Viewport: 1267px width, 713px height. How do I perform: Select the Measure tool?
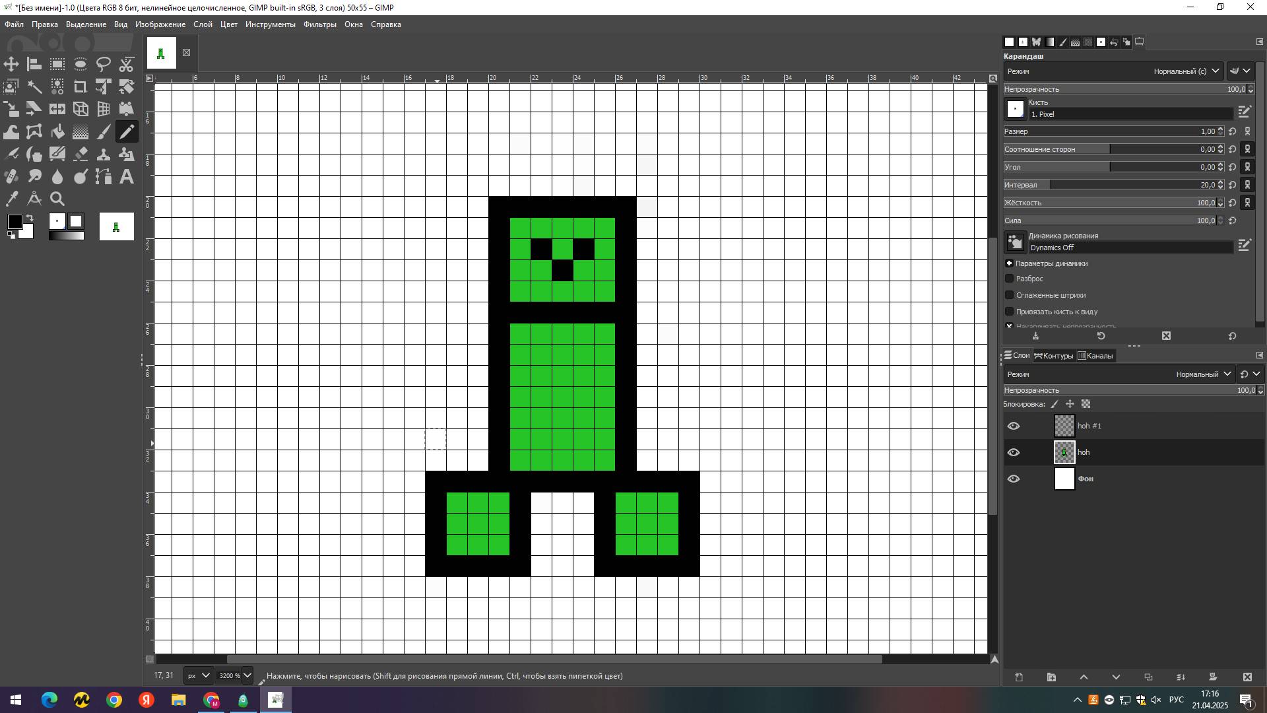34,199
